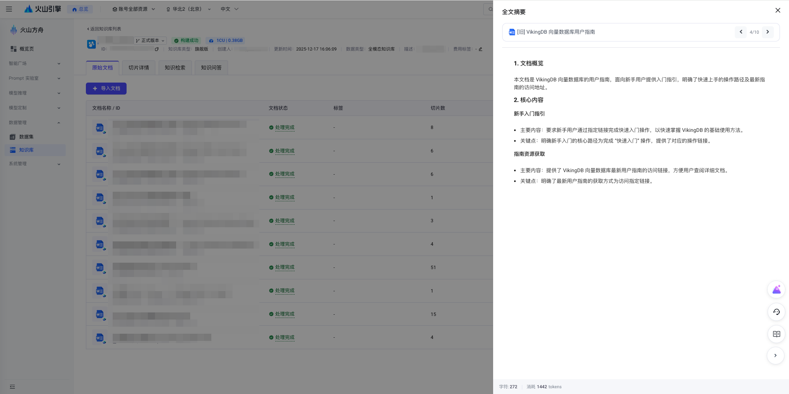Click the 1CU | 0.38GB badge

(x=226, y=40)
